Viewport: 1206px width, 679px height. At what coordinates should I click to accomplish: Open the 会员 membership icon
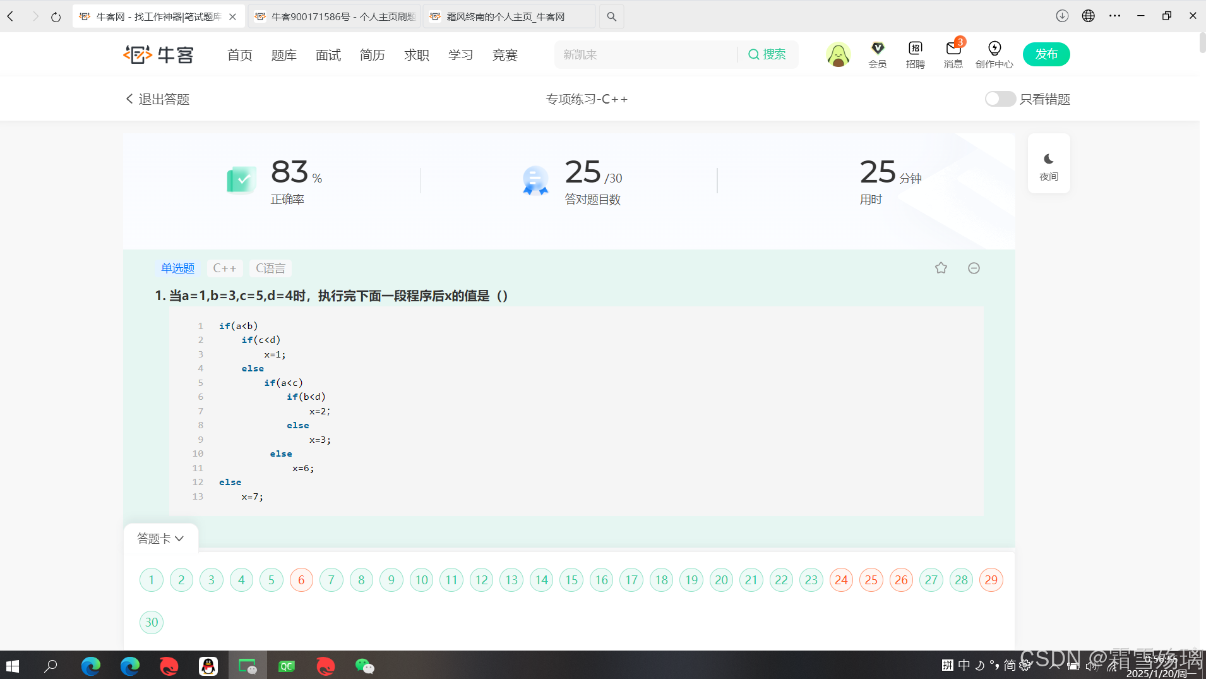point(878,55)
